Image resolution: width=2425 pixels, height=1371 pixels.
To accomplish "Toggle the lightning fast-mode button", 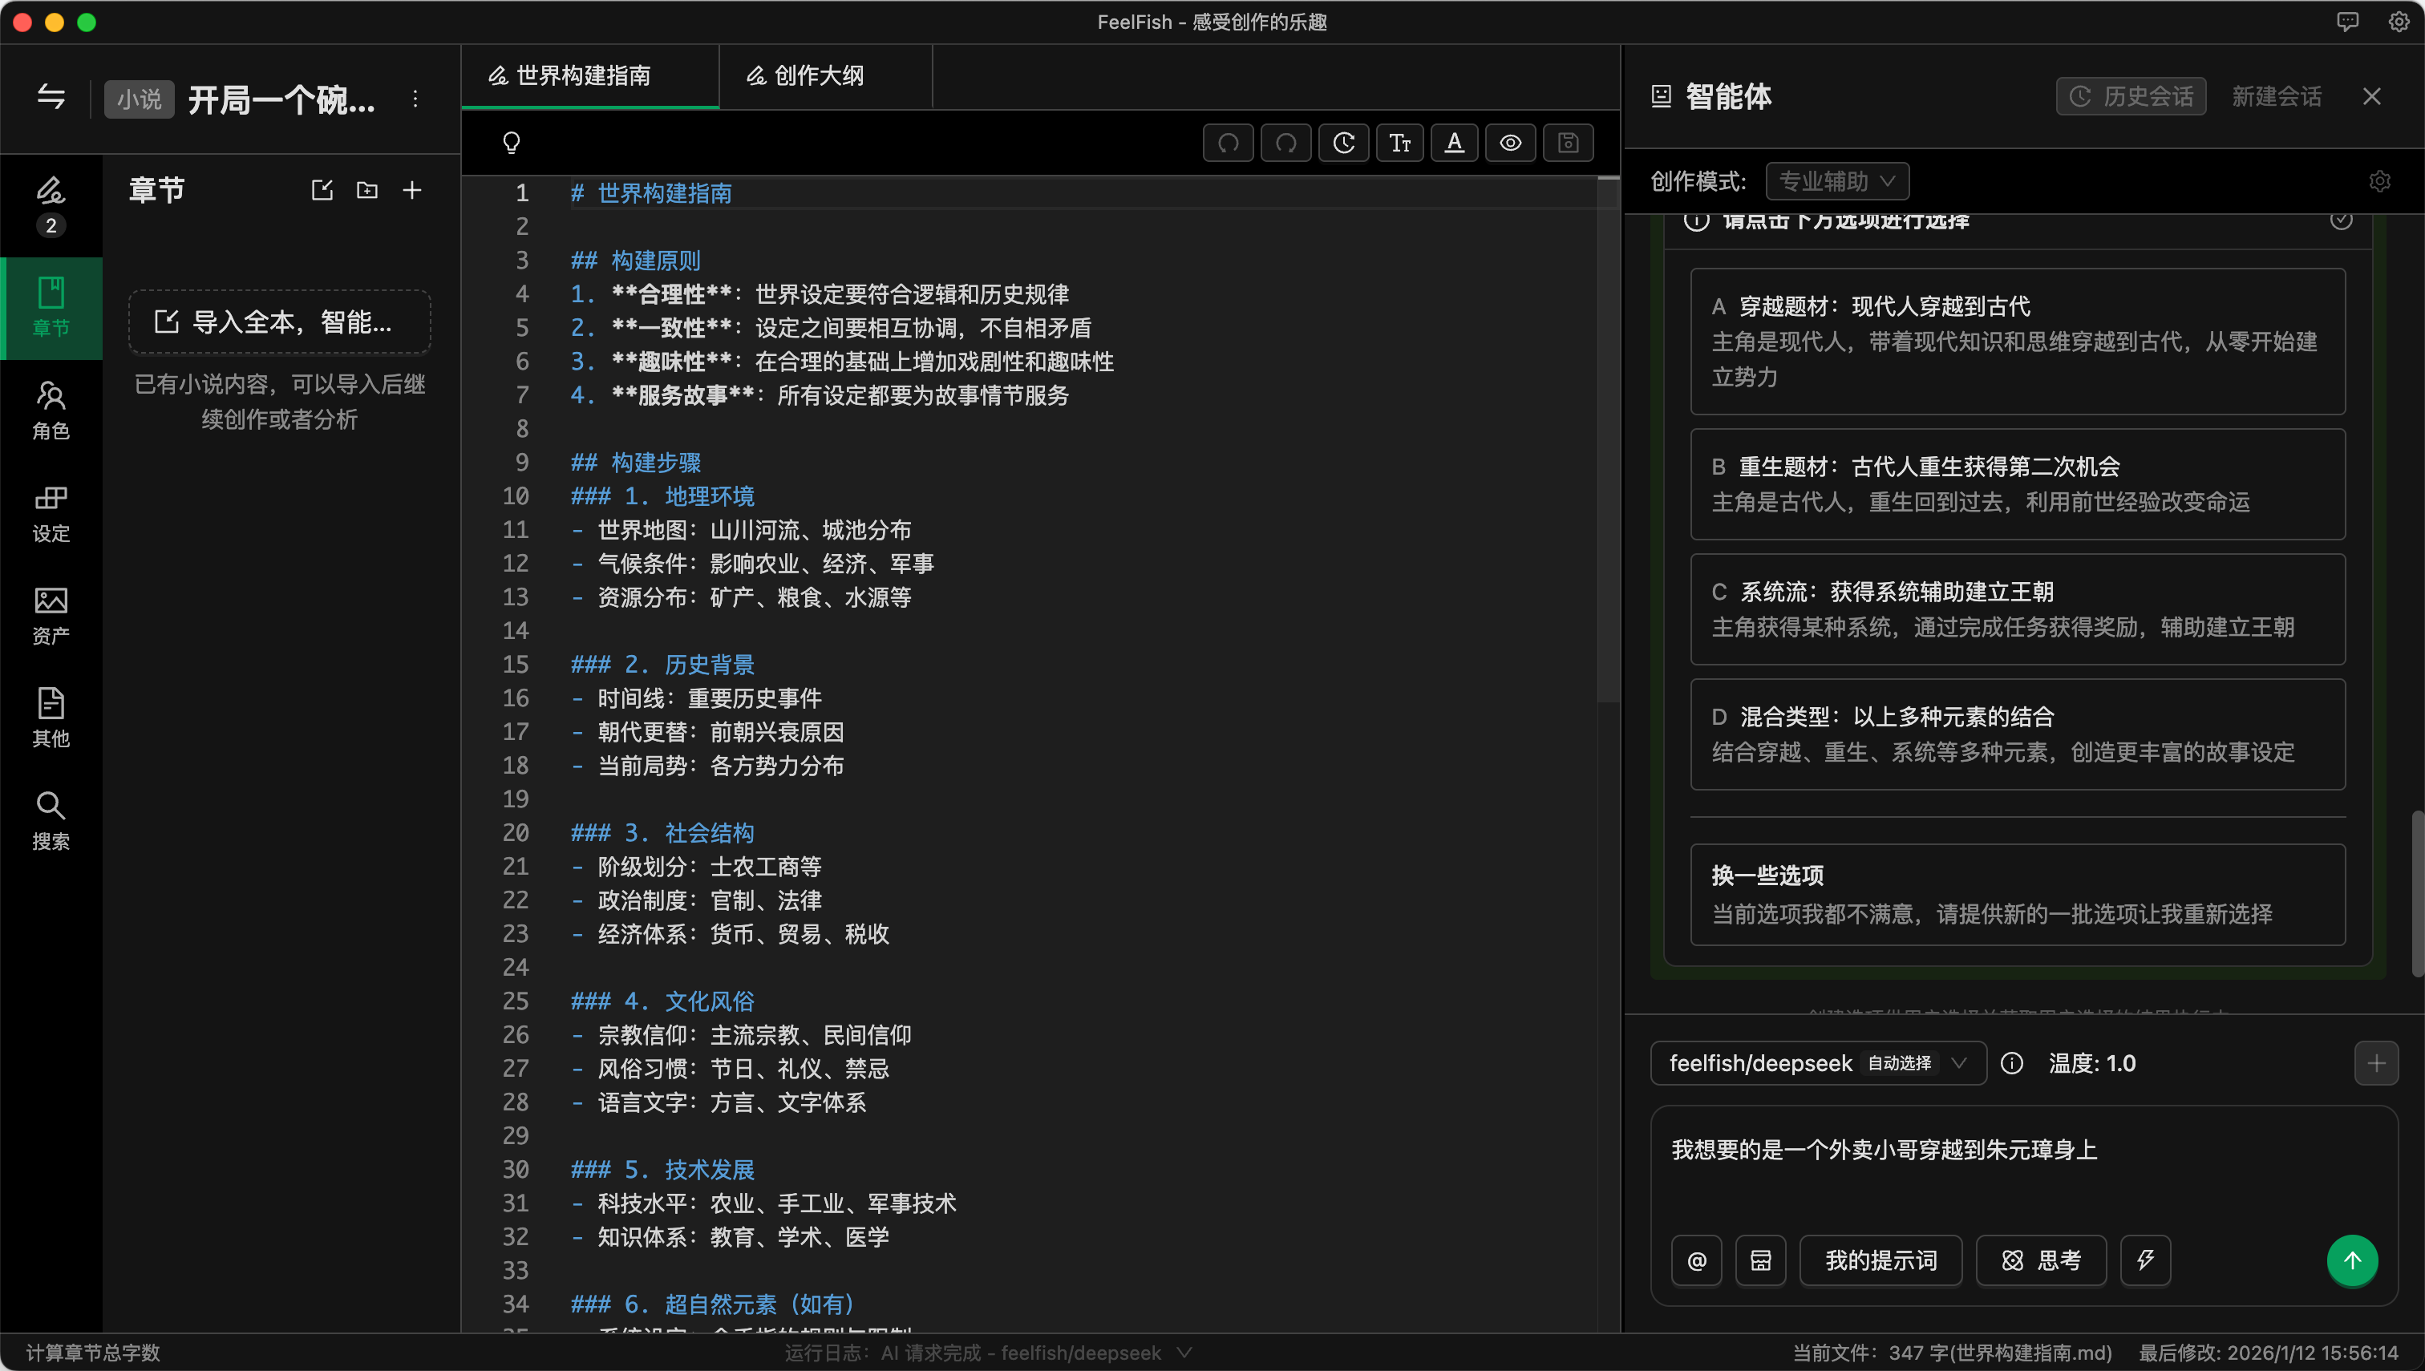I will pos(2145,1260).
